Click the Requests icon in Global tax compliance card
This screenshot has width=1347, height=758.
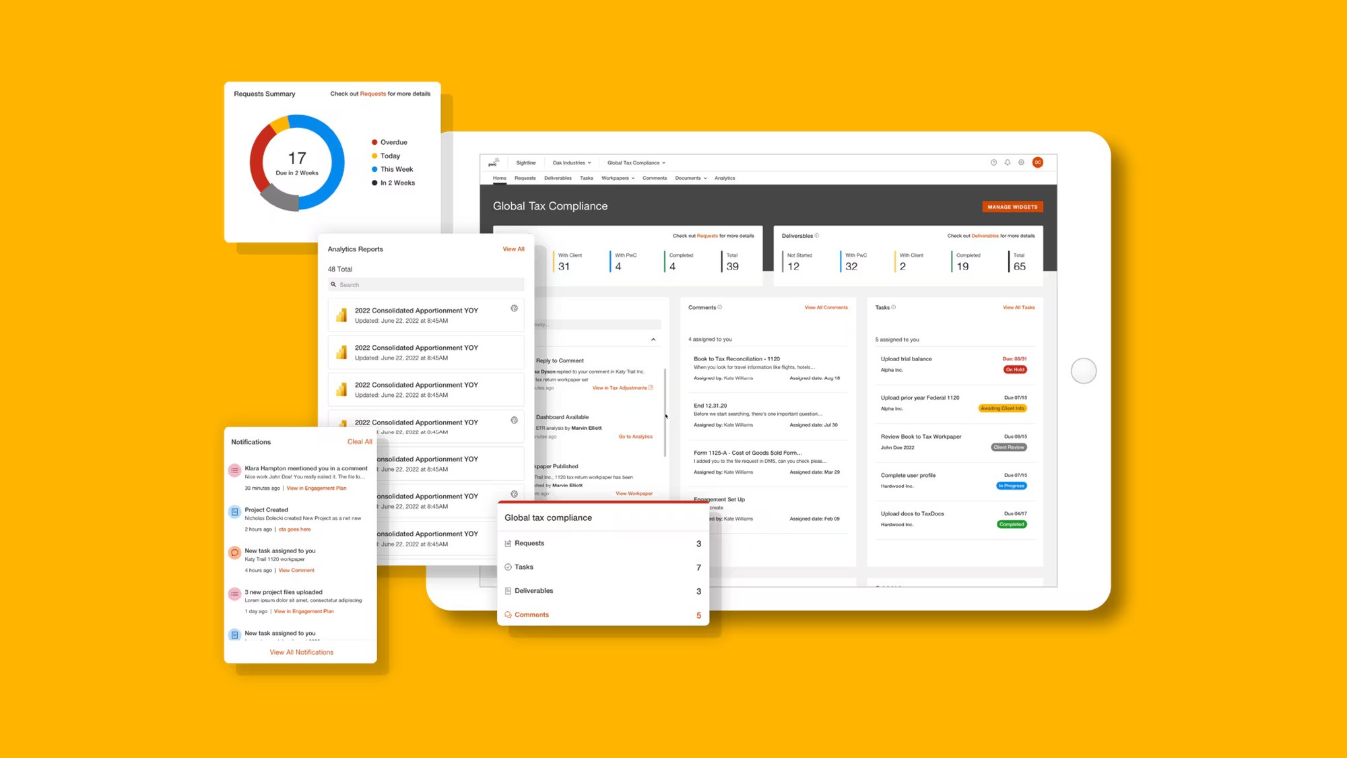pyautogui.click(x=508, y=543)
